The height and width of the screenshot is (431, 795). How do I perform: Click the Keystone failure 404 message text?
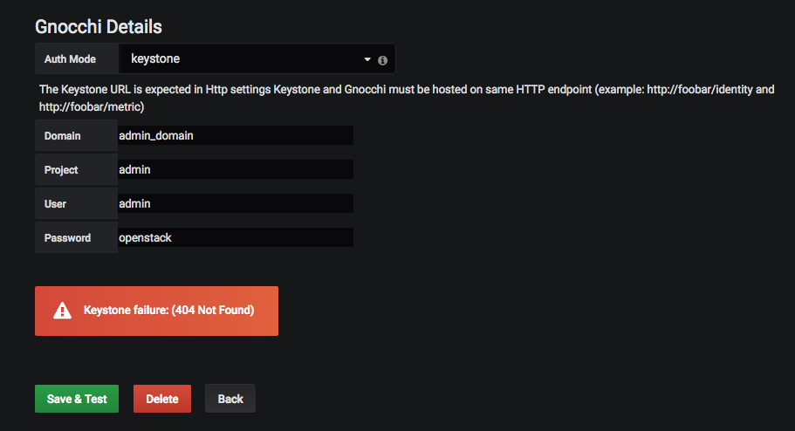pos(168,310)
